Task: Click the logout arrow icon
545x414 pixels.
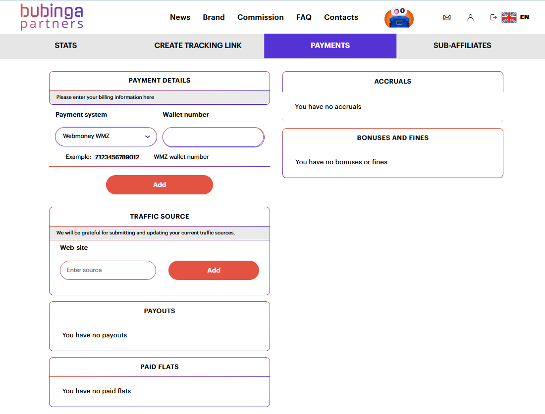Action: 493,17
